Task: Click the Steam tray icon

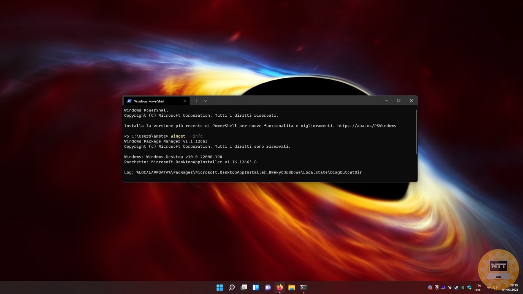Action: (456, 287)
